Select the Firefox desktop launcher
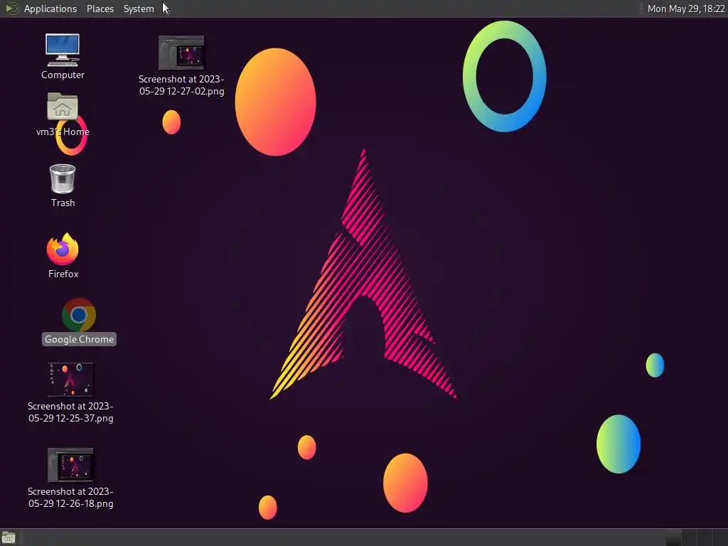Viewport: 728px width, 546px height. tap(63, 256)
